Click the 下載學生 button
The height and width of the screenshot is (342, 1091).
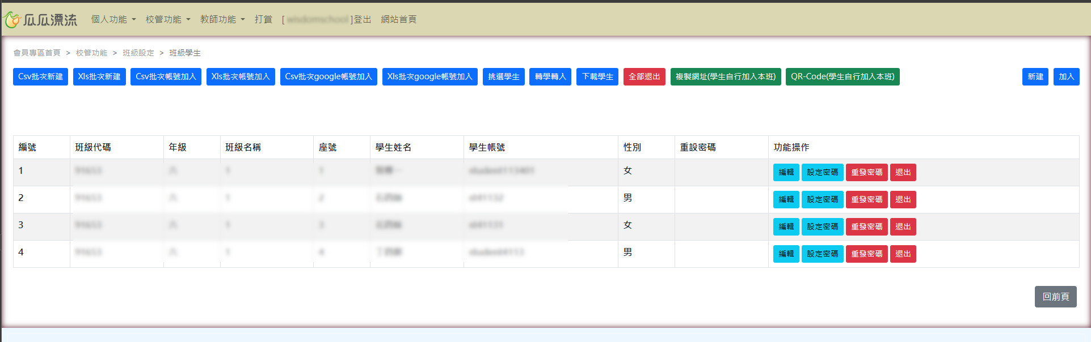(x=597, y=76)
